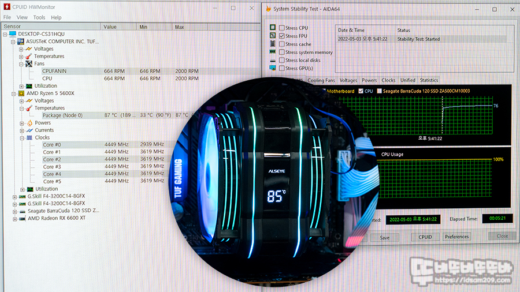
Task: Expand the Voltages node under ASUSTeK
Action: pyautogui.click(x=21, y=49)
